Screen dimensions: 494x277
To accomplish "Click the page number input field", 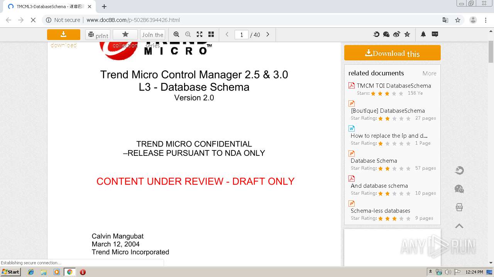I will [x=242, y=35].
